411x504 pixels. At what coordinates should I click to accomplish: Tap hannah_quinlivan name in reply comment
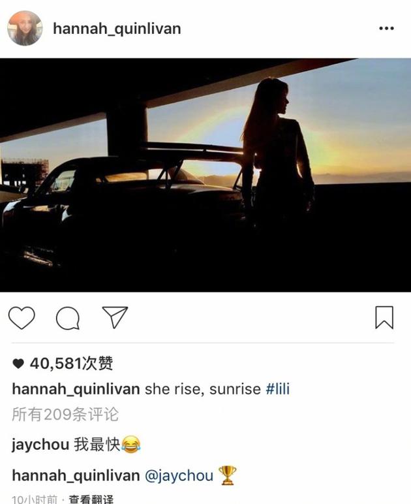click(x=76, y=476)
